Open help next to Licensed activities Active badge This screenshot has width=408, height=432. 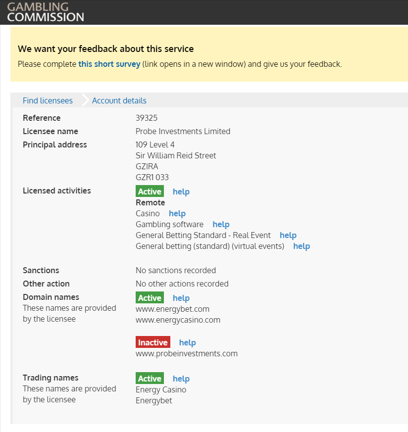pos(181,192)
